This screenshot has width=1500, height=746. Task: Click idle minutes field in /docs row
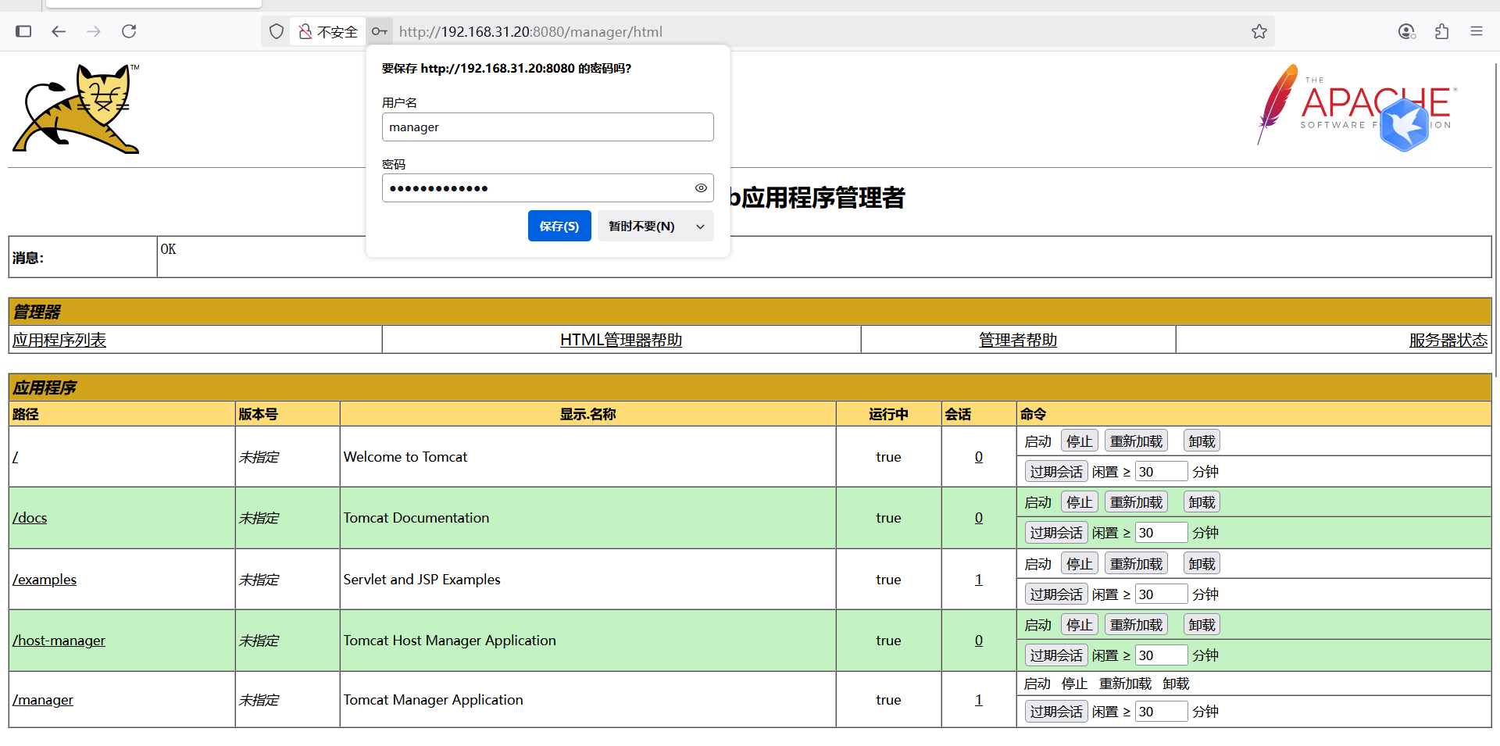tap(1161, 533)
